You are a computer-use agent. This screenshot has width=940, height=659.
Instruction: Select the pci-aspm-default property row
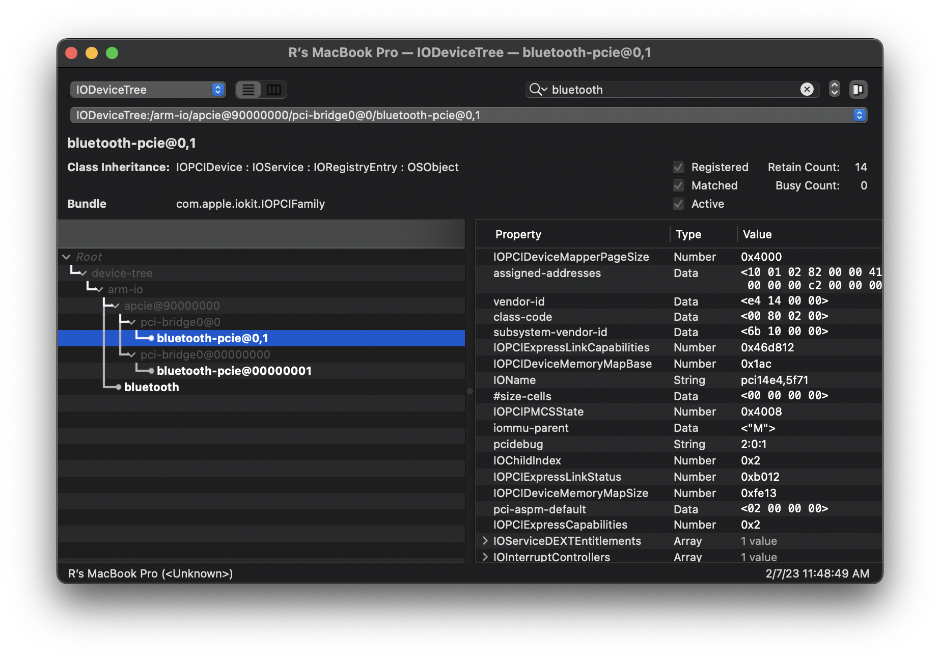pyautogui.click(x=679, y=509)
